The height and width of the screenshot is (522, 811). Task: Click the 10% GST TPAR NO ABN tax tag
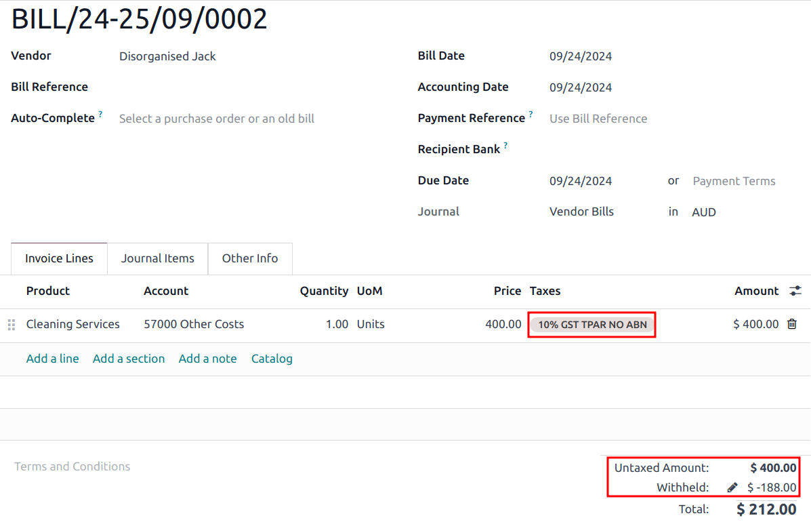[x=591, y=325]
